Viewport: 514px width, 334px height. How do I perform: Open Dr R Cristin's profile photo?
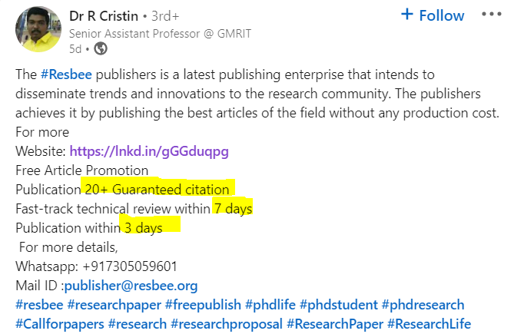point(38,28)
